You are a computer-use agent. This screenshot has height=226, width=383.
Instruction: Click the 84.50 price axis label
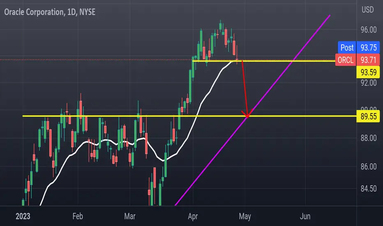pyautogui.click(x=369, y=189)
